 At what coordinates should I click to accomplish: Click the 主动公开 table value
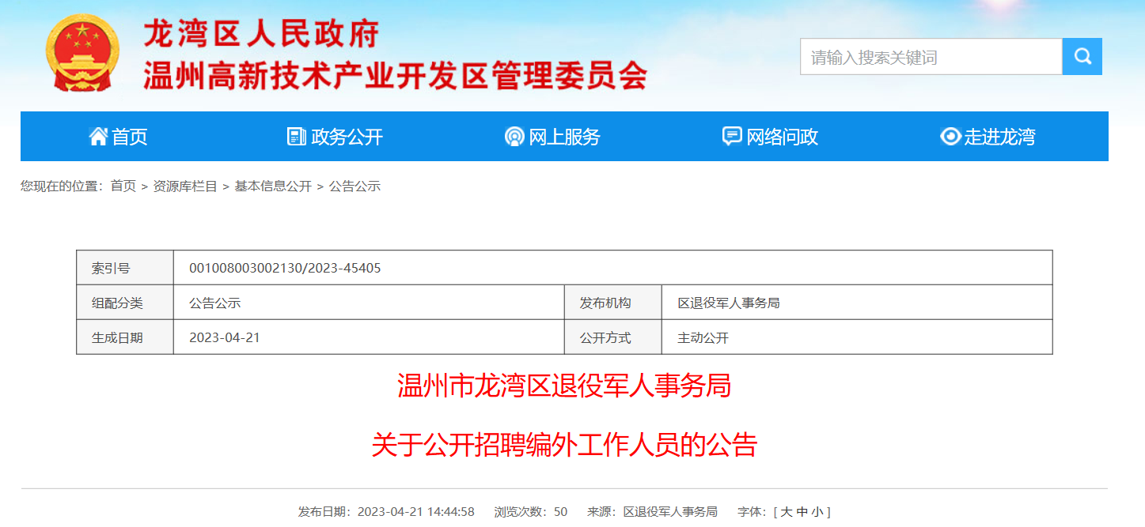tap(703, 337)
